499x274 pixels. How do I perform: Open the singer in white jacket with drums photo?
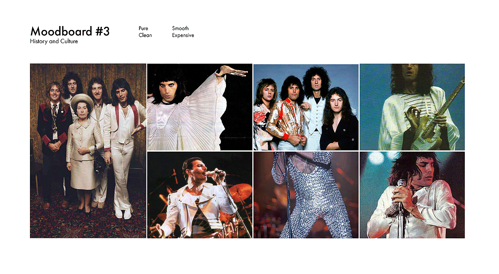click(200, 195)
